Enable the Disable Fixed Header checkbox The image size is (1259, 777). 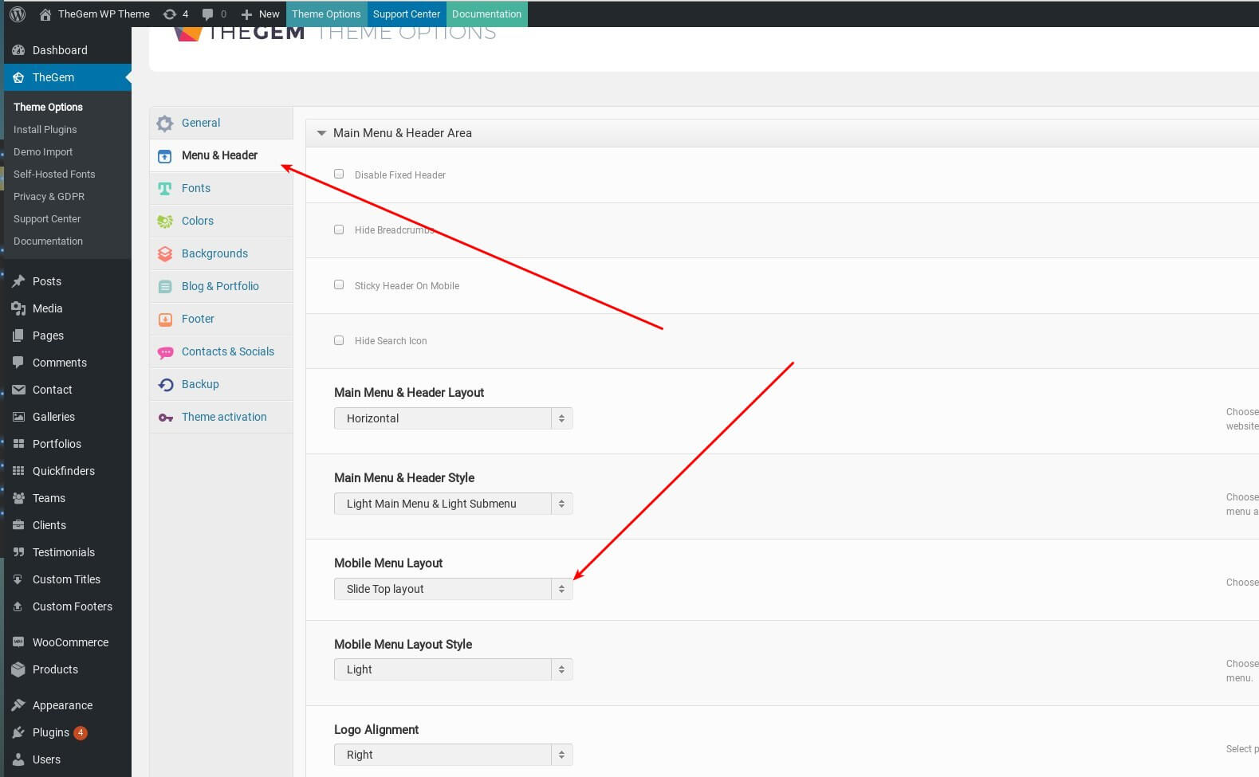(x=339, y=174)
